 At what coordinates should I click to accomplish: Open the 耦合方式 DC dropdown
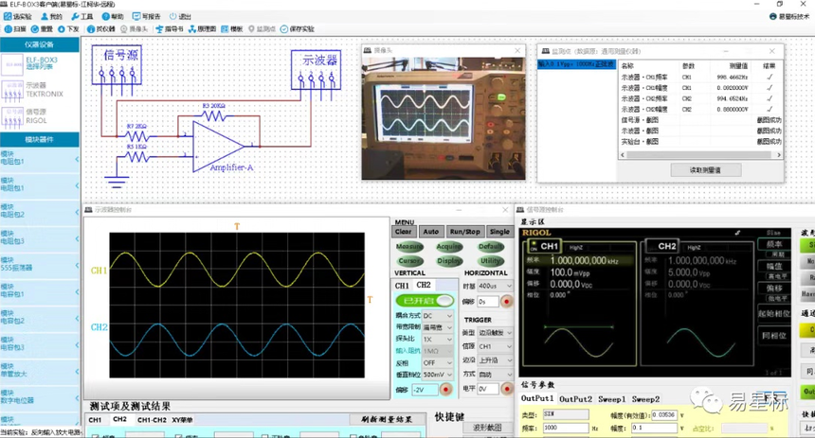(x=439, y=315)
